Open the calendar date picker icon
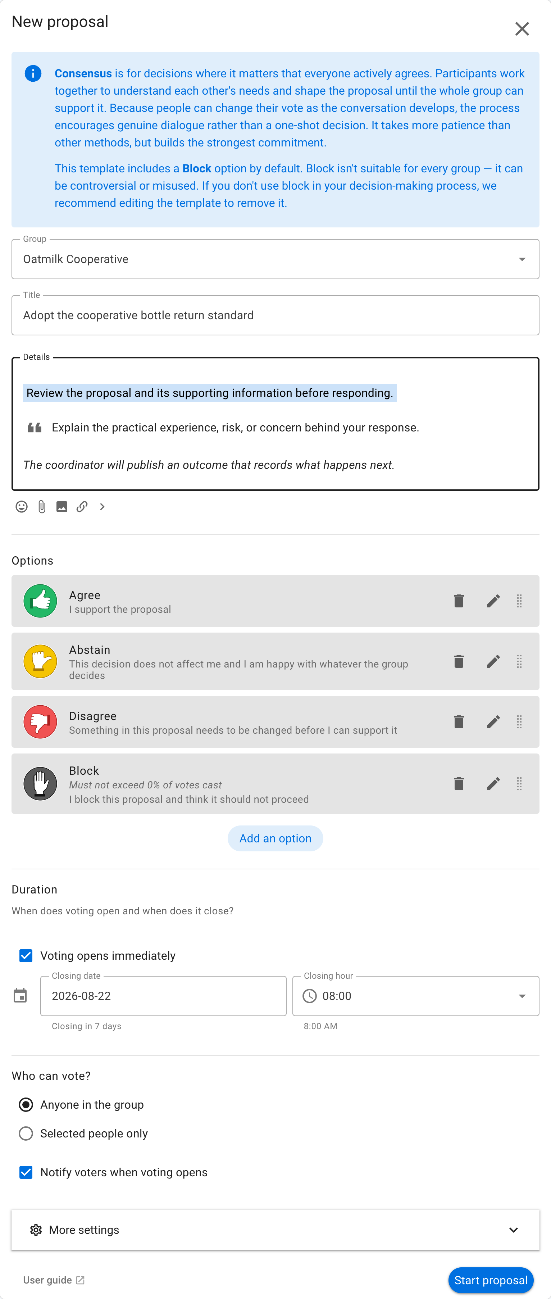Image resolution: width=551 pixels, height=1299 pixels. tap(20, 995)
